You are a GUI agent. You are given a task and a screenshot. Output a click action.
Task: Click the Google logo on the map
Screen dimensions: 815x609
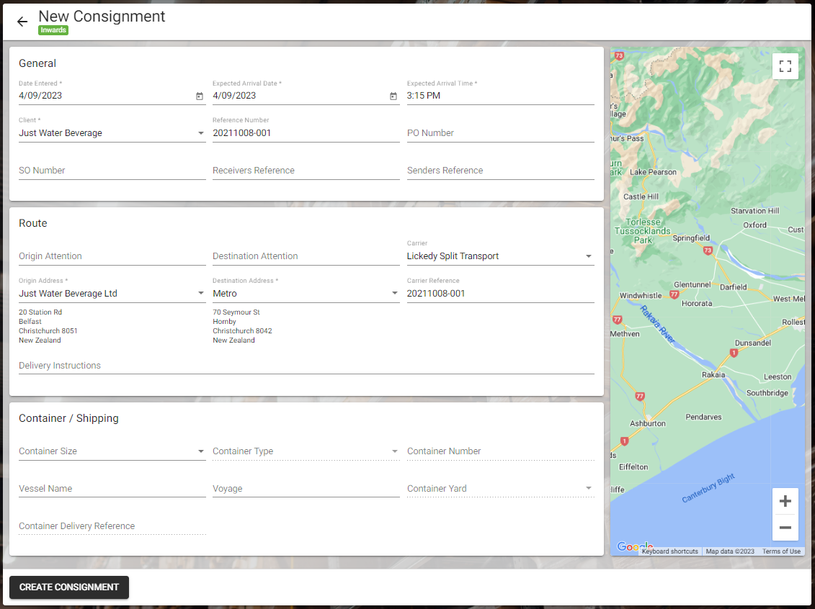633,546
